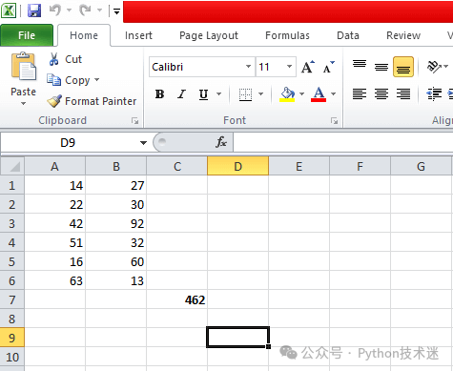Apply cell borders with the Borders icon
Viewport: 453px width, 371px height.
pyautogui.click(x=245, y=94)
